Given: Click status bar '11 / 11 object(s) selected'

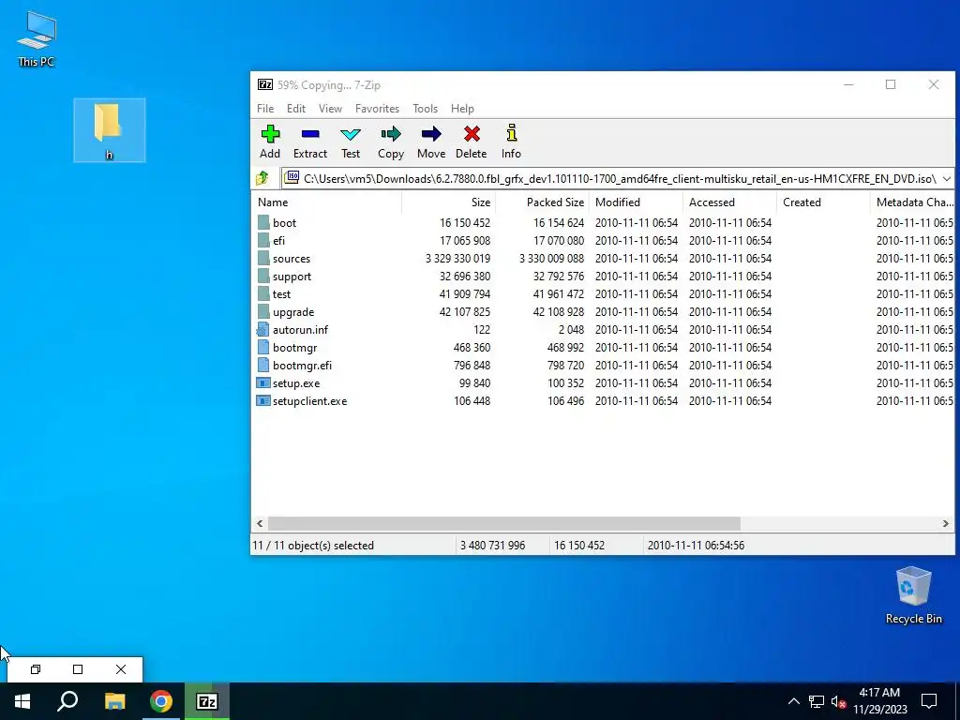Looking at the screenshot, I should click(313, 545).
